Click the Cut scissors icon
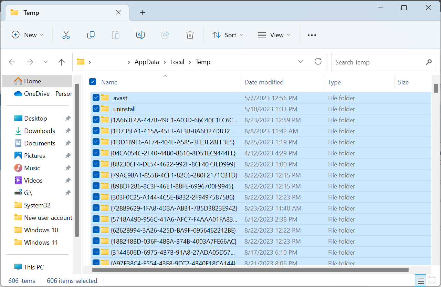Screen dimensions: 441x287 pyautogui.click(x=66, y=35)
